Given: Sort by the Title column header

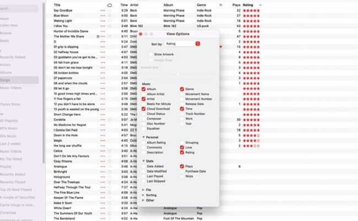Looking at the screenshot, I should (57, 4).
